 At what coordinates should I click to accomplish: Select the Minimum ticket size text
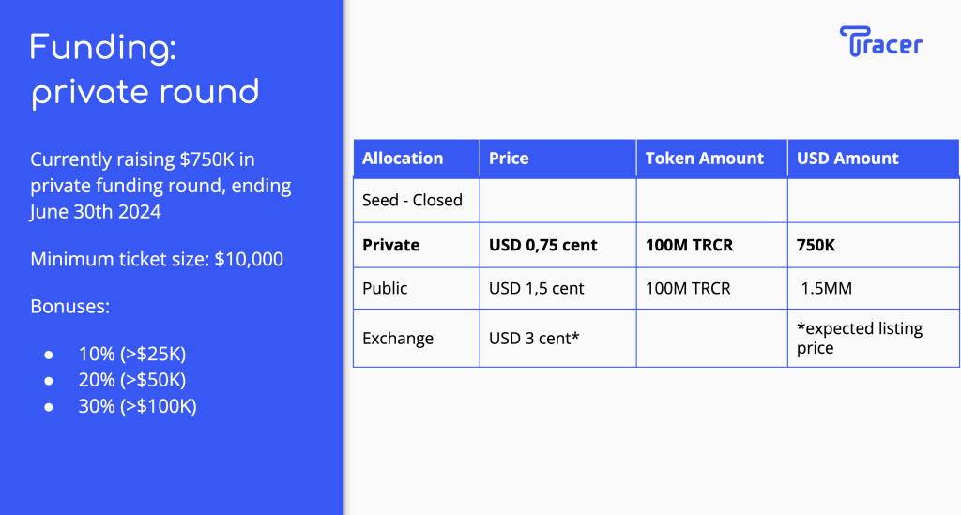pyautogui.click(x=157, y=259)
